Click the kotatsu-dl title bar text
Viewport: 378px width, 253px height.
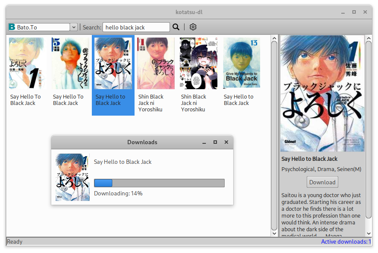click(189, 12)
